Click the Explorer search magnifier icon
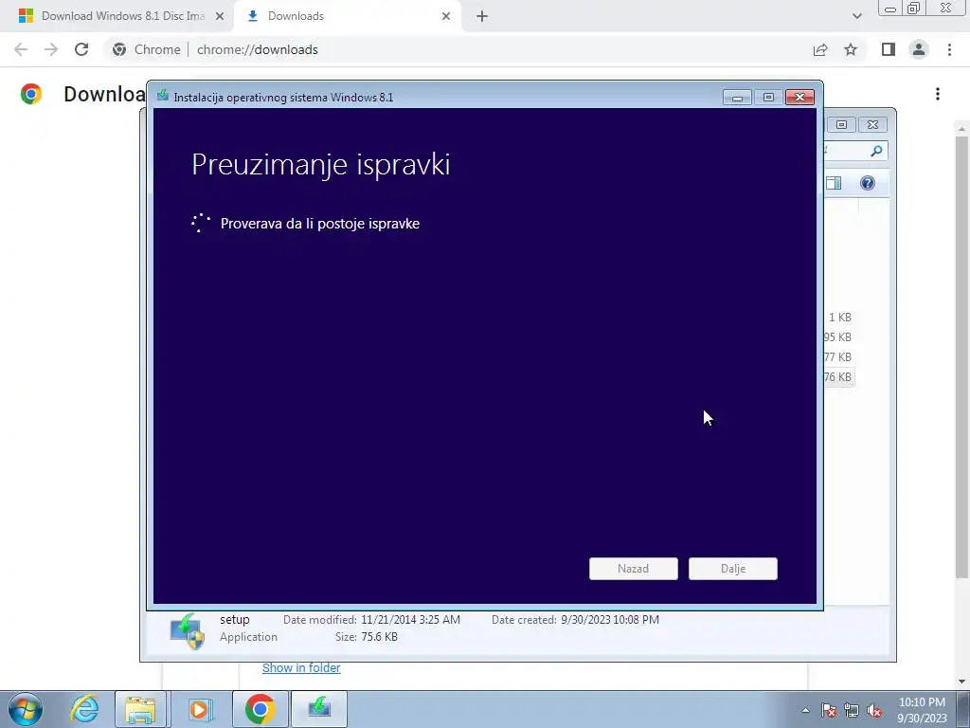 [x=876, y=151]
